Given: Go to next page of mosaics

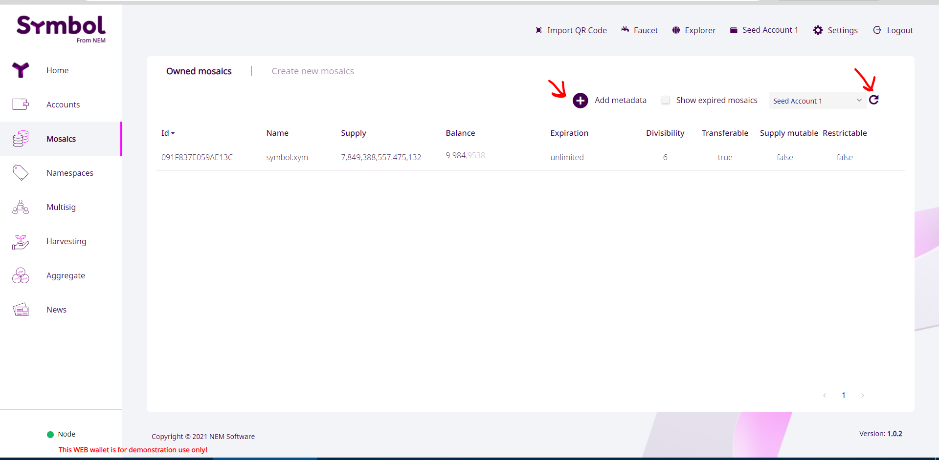Looking at the screenshot, I should click(863, 396).
